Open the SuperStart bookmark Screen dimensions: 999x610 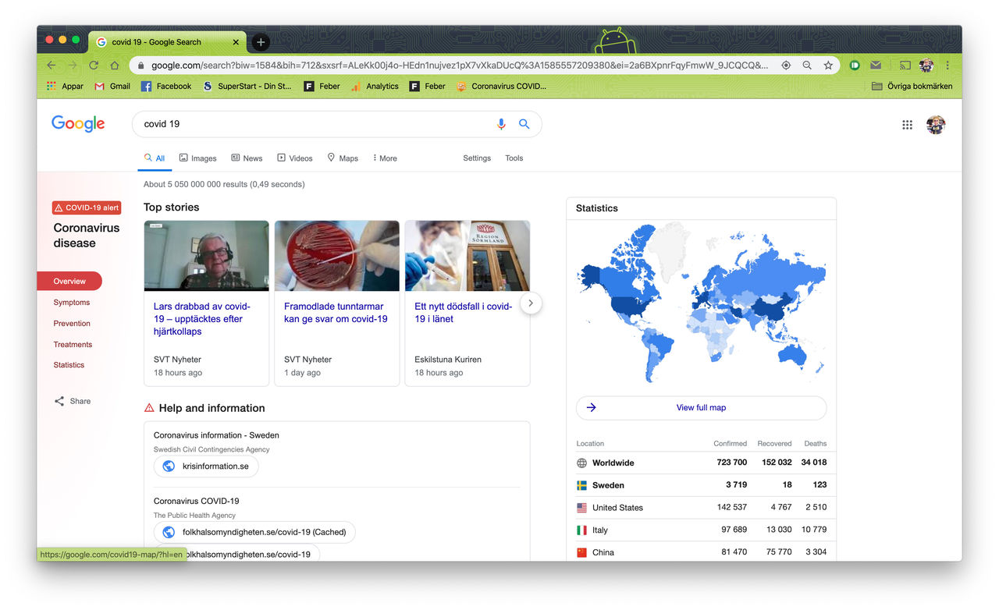(247, 86)
